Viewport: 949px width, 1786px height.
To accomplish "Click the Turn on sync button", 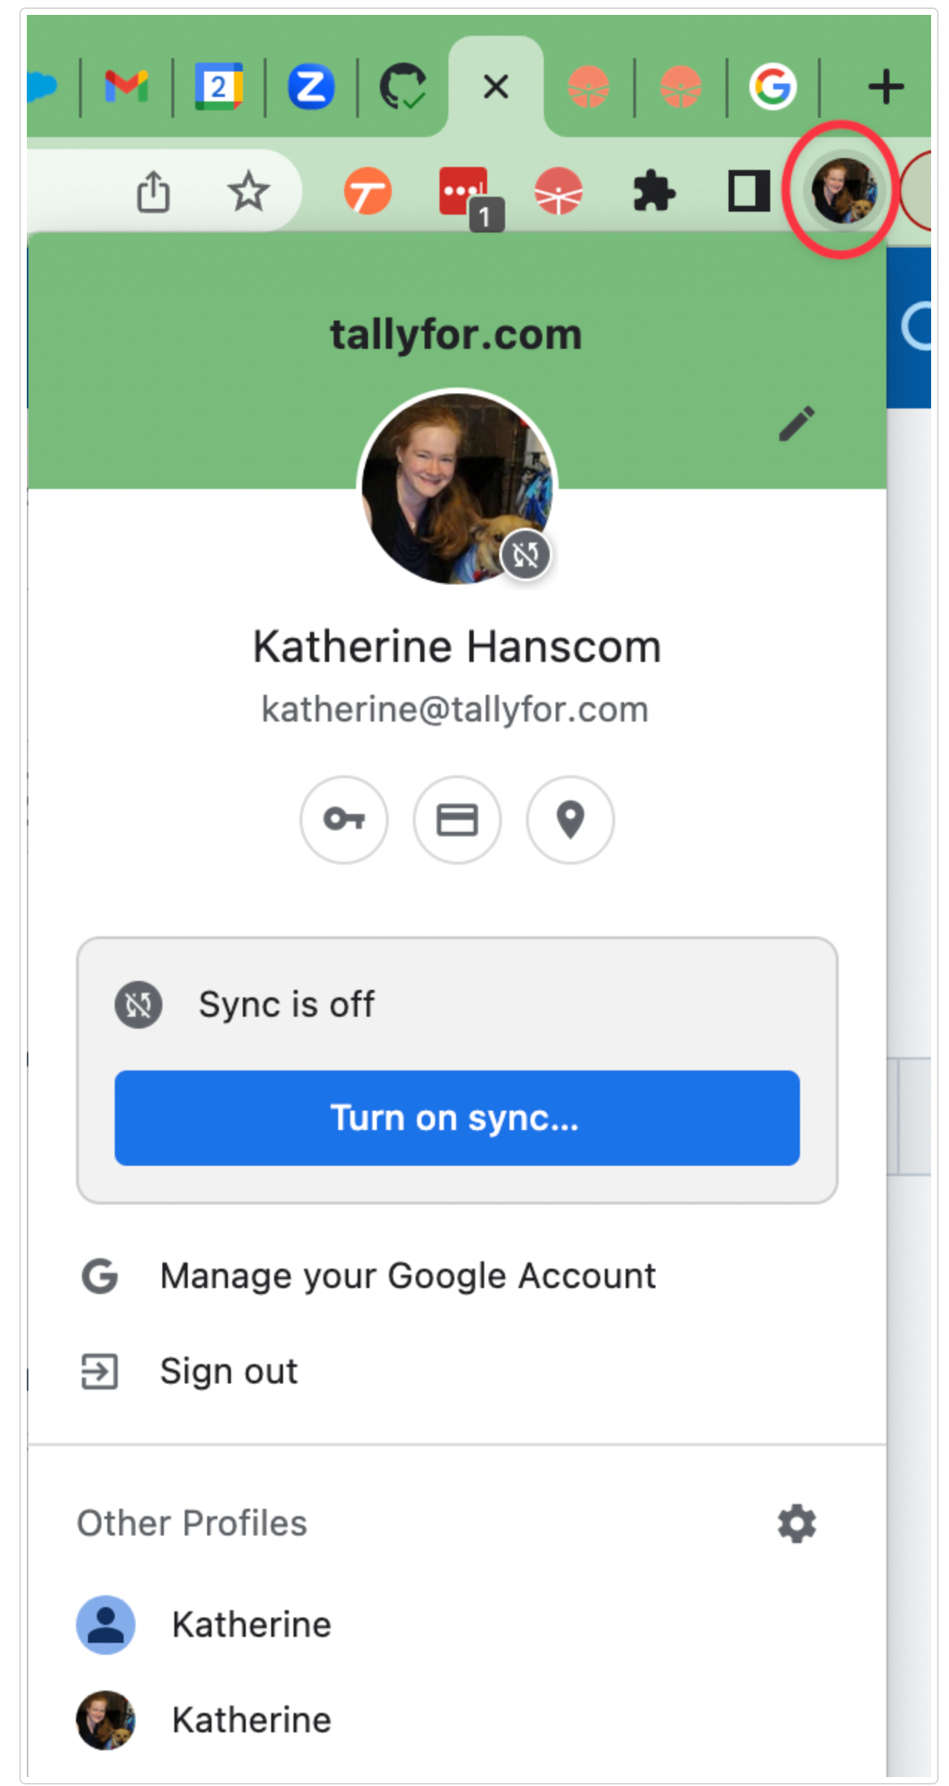I will [457, 1117].
